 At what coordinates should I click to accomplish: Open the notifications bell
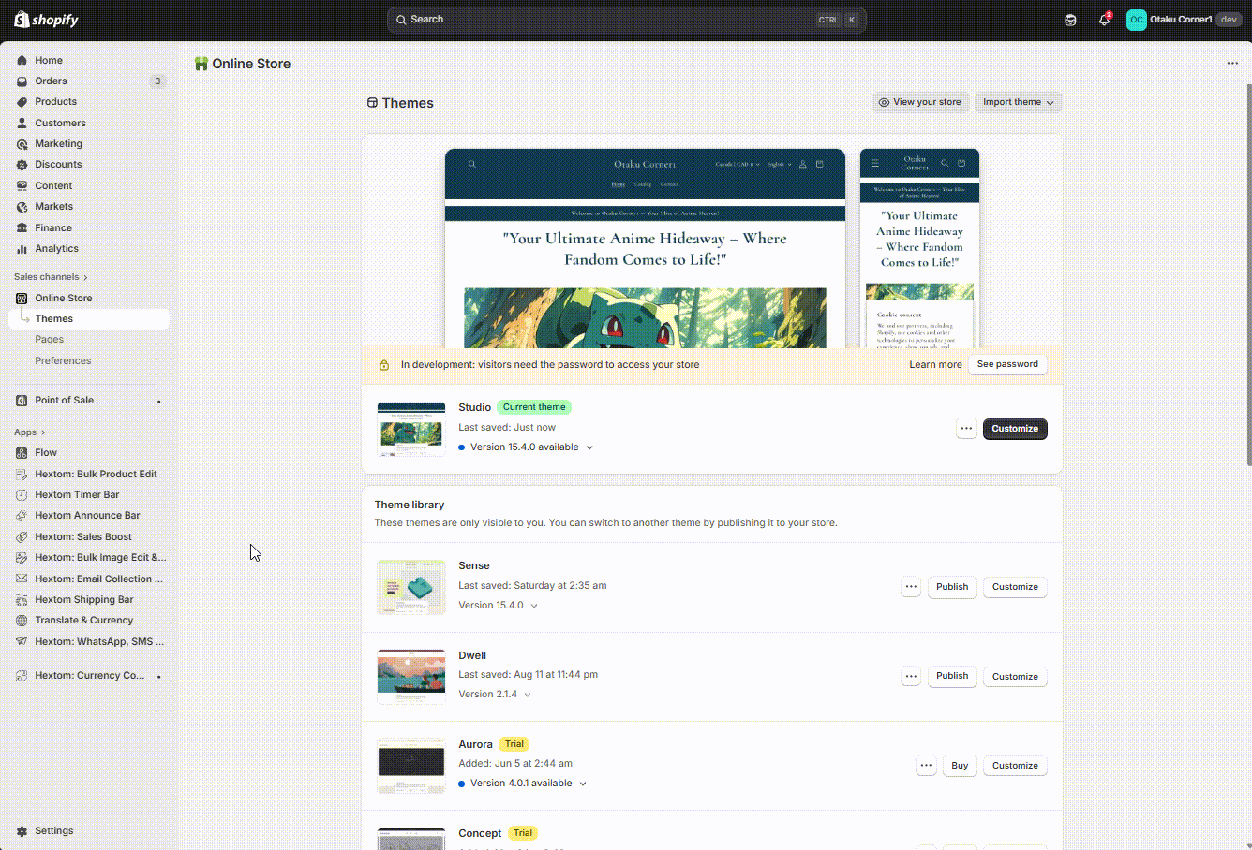[1104, 20]
